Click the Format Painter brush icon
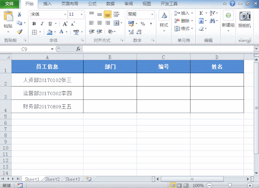 (19, 32)
